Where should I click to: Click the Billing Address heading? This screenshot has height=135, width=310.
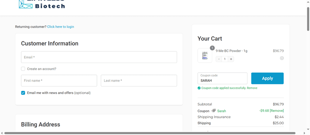[40, 125]
